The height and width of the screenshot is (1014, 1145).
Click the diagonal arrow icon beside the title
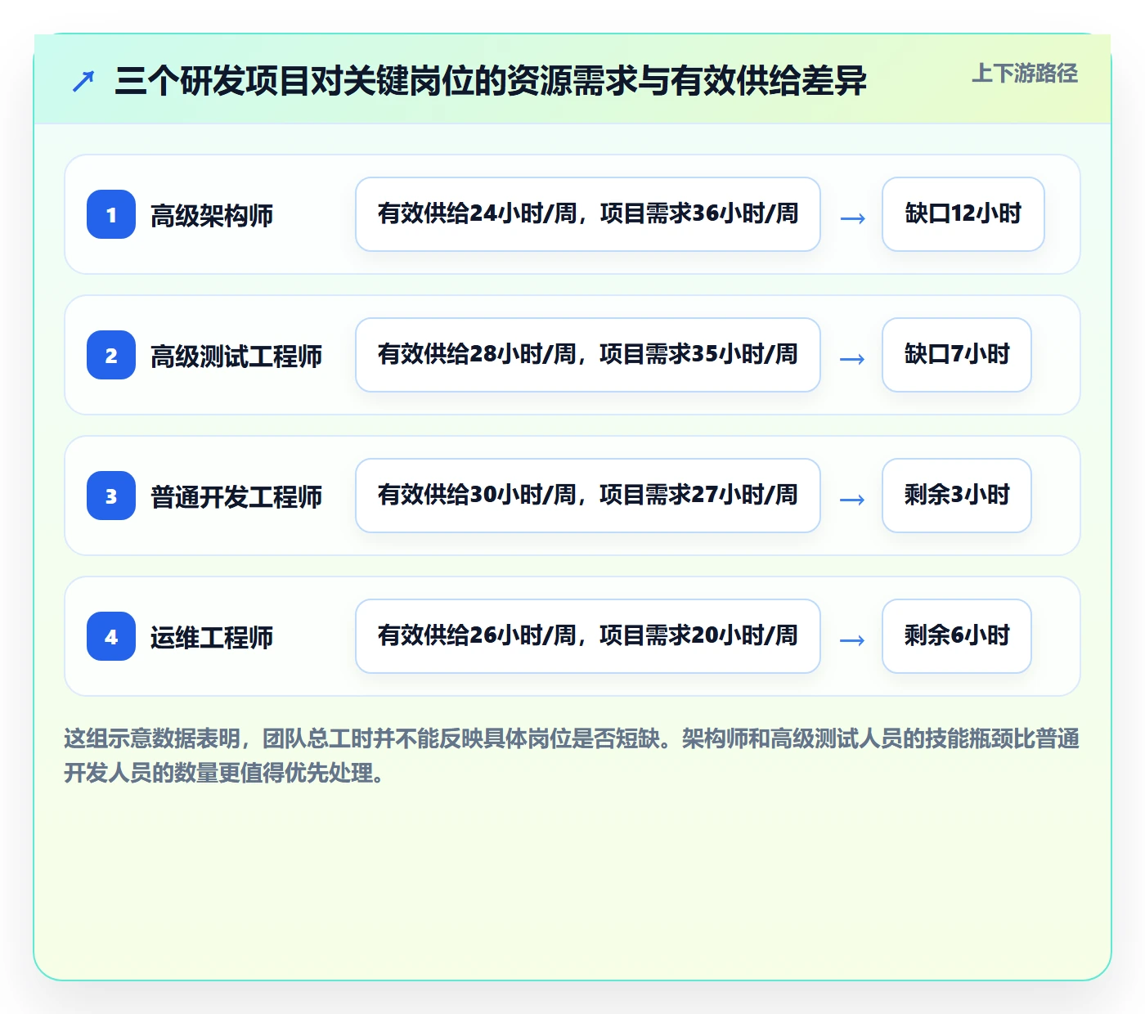pyautogui.click(x=83, y=82)
